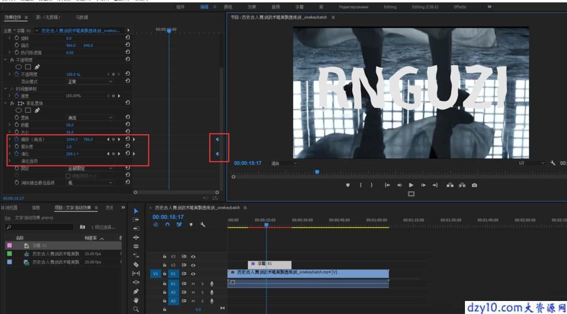Show more Project panel tabs chevron
Viewport: 567px width, 314px height.
[123, 208]
